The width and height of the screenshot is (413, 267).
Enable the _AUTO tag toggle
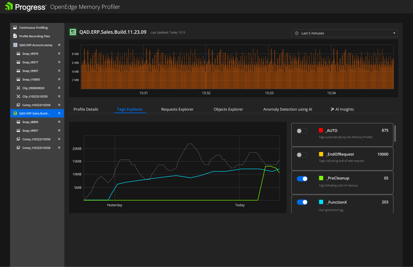(x=302, y=131)
